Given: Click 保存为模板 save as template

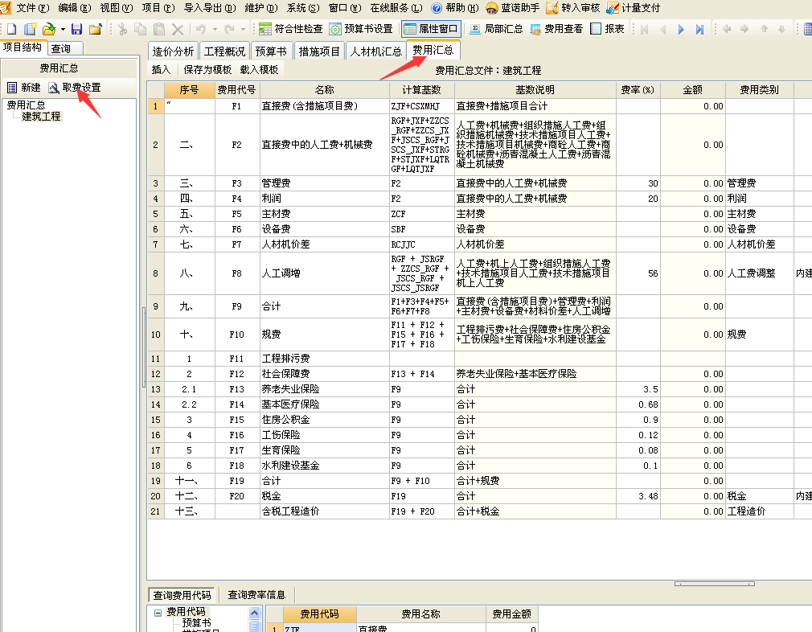Looking at the screenshot, I should coord(207,69).
